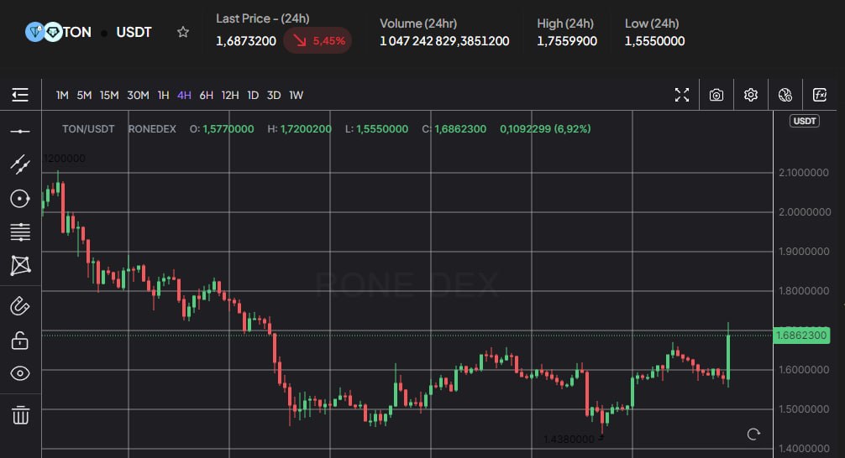Select the horizontal line drawing tool

(x=20, y=132)
